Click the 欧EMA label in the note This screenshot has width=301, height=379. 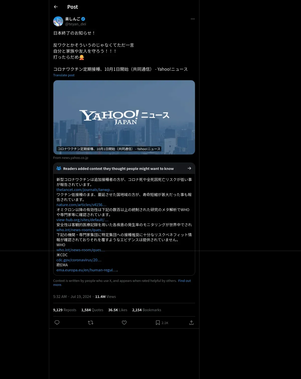[62, 265]
